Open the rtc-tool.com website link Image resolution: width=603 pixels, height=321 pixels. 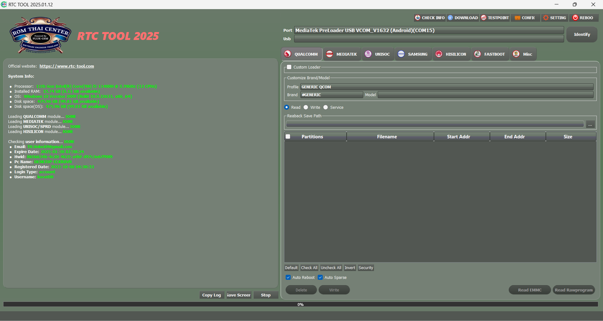click(x=67, y=66)
